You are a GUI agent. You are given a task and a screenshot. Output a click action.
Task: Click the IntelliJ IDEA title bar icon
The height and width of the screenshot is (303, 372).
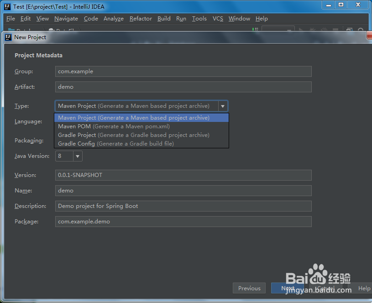click(x=7, y=7)
